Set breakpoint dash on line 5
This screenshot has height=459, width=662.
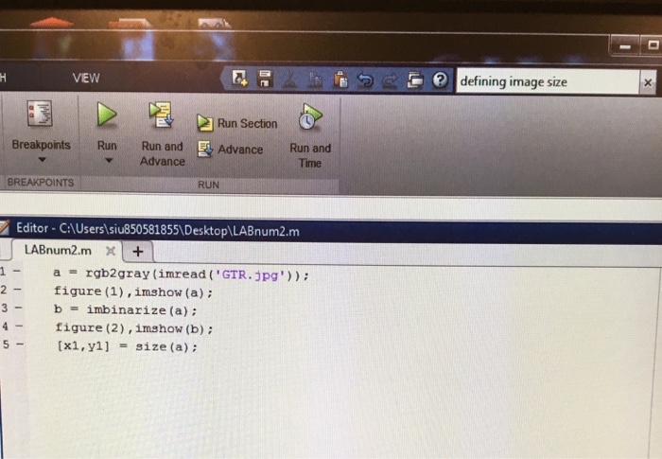click(20, 344)
